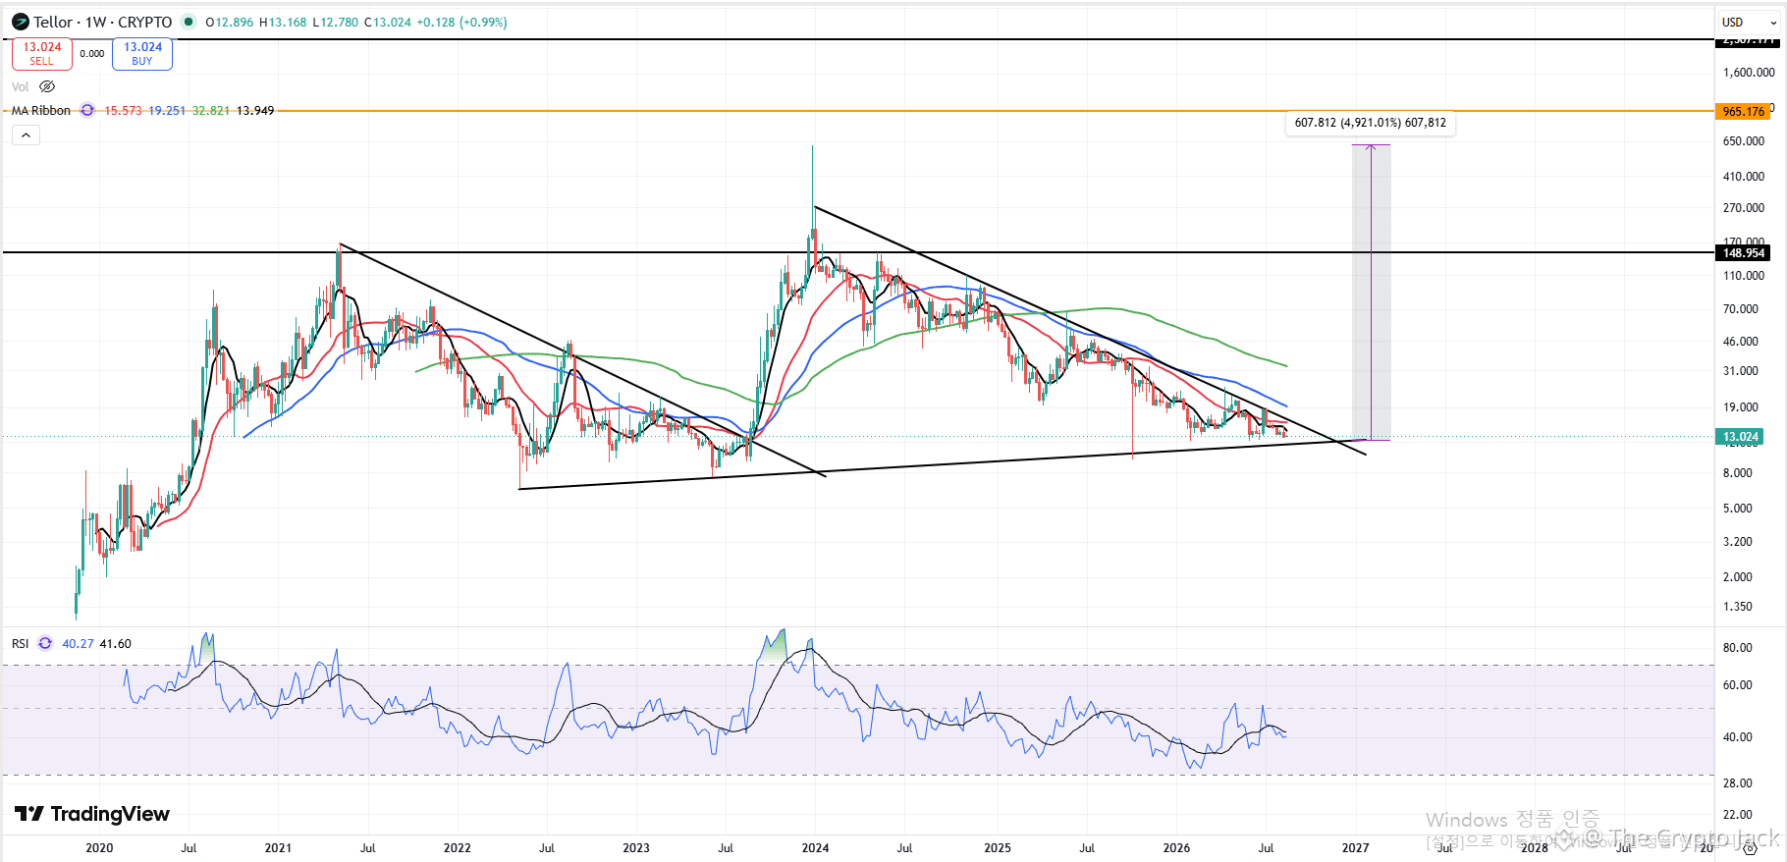Click the high value H13.168
The height and width of the screenshot is (862, 1787).
[283, 22]
